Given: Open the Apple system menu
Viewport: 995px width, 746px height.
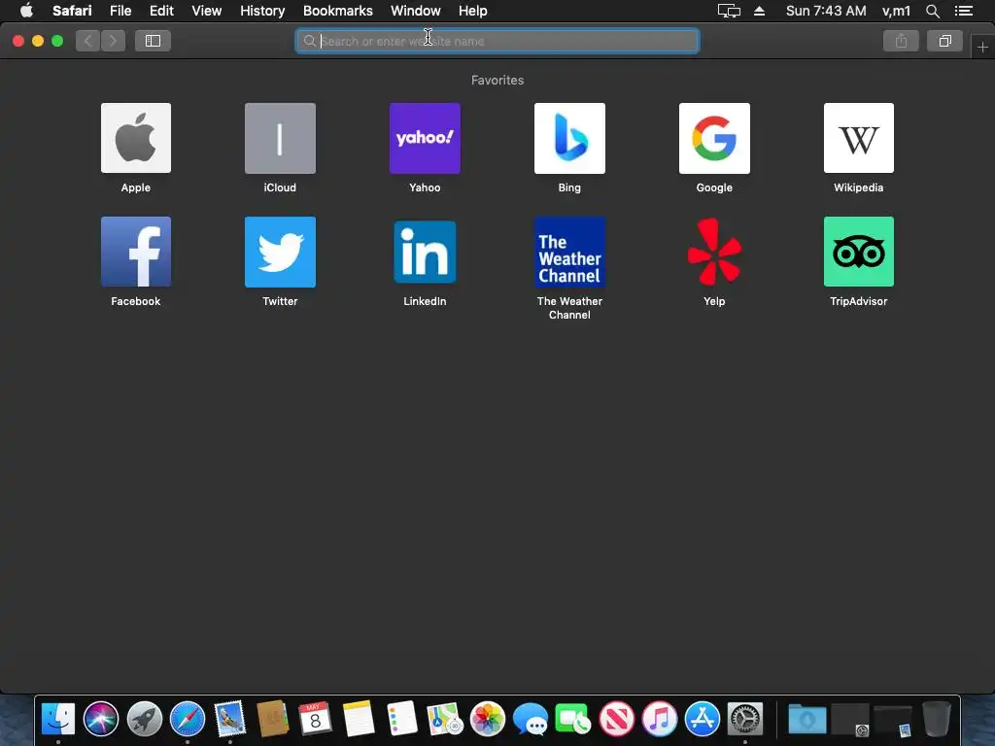Looking at the screenshot, I should click(26, 10).
